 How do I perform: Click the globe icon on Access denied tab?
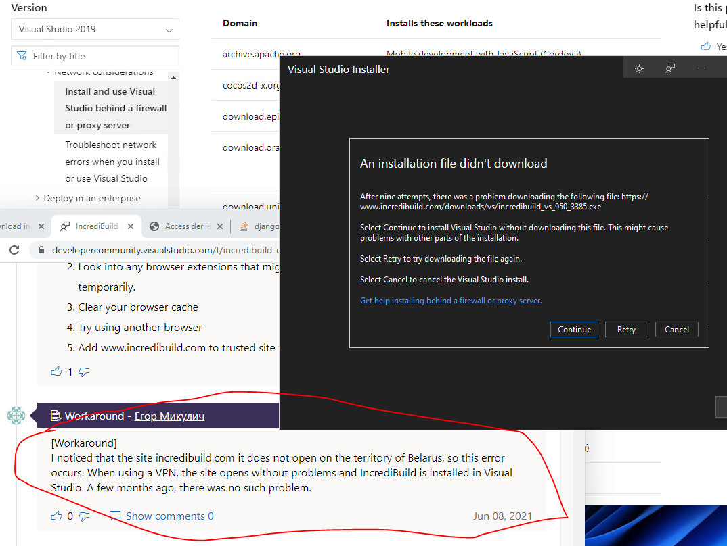pos(154,226)
